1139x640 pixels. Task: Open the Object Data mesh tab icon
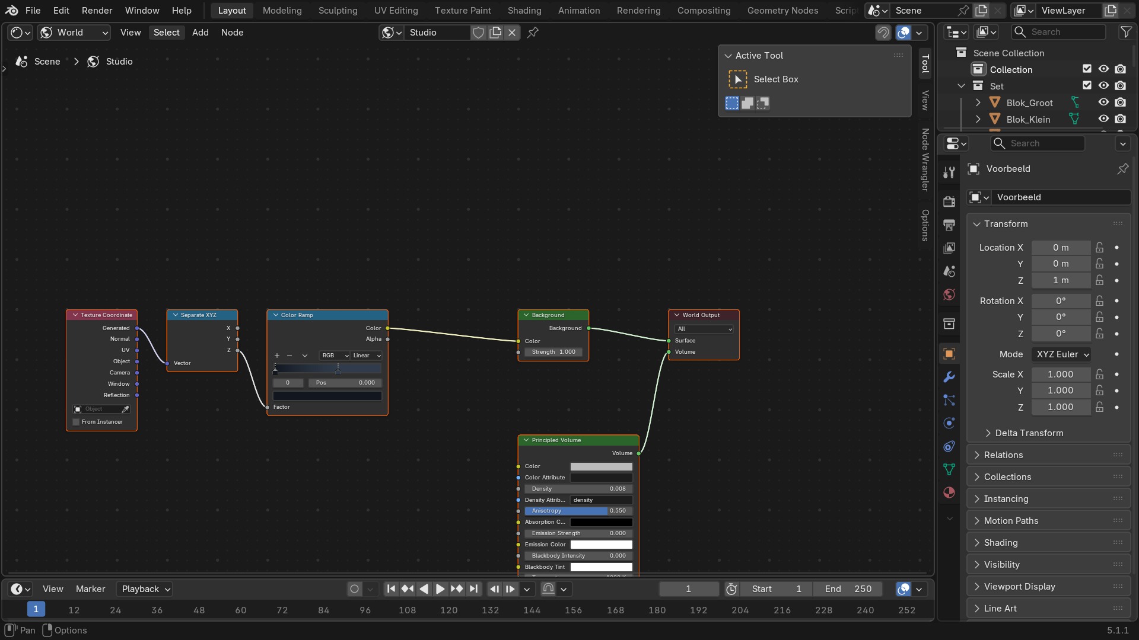point(949,469)
